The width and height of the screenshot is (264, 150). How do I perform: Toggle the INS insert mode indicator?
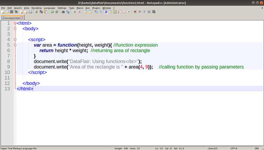coord(257,149)
